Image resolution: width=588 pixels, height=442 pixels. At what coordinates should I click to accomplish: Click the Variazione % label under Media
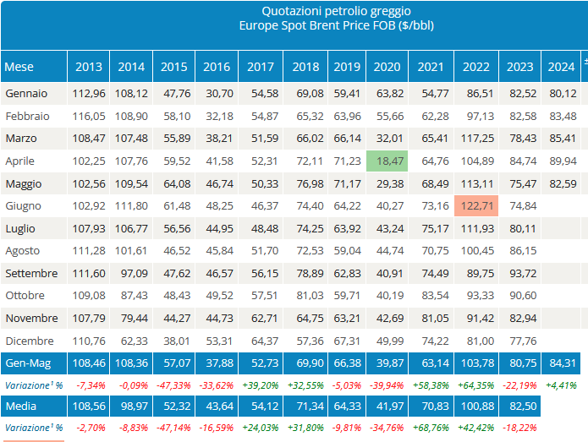point(33,428)
